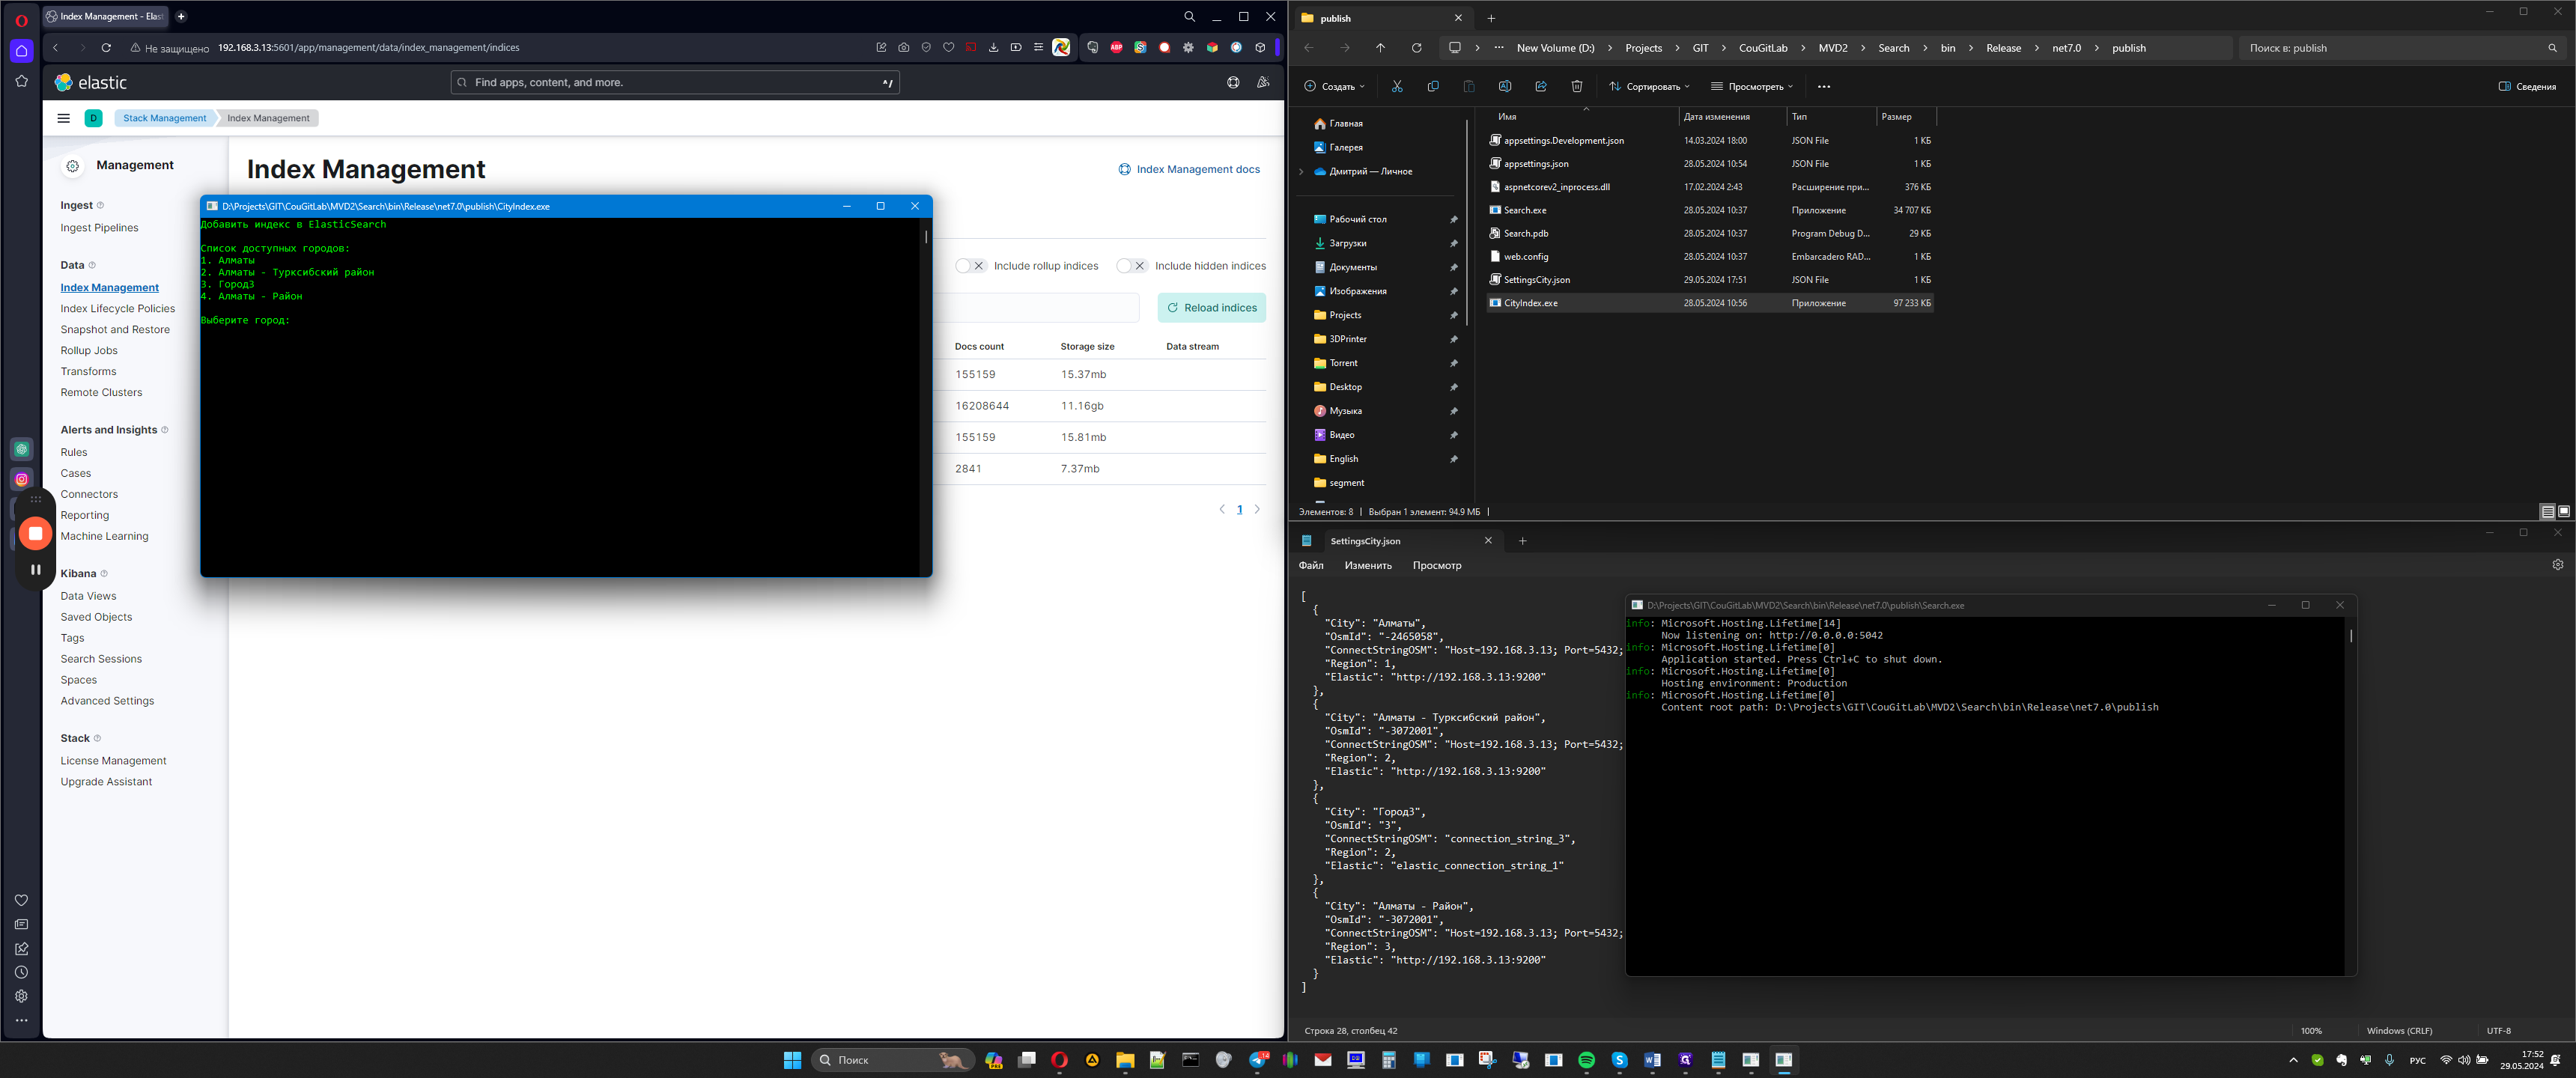Toggle Include rollup indices switch
Image resolution: width=2576 pixels, height=1078 pixels.
coord(970,266)
